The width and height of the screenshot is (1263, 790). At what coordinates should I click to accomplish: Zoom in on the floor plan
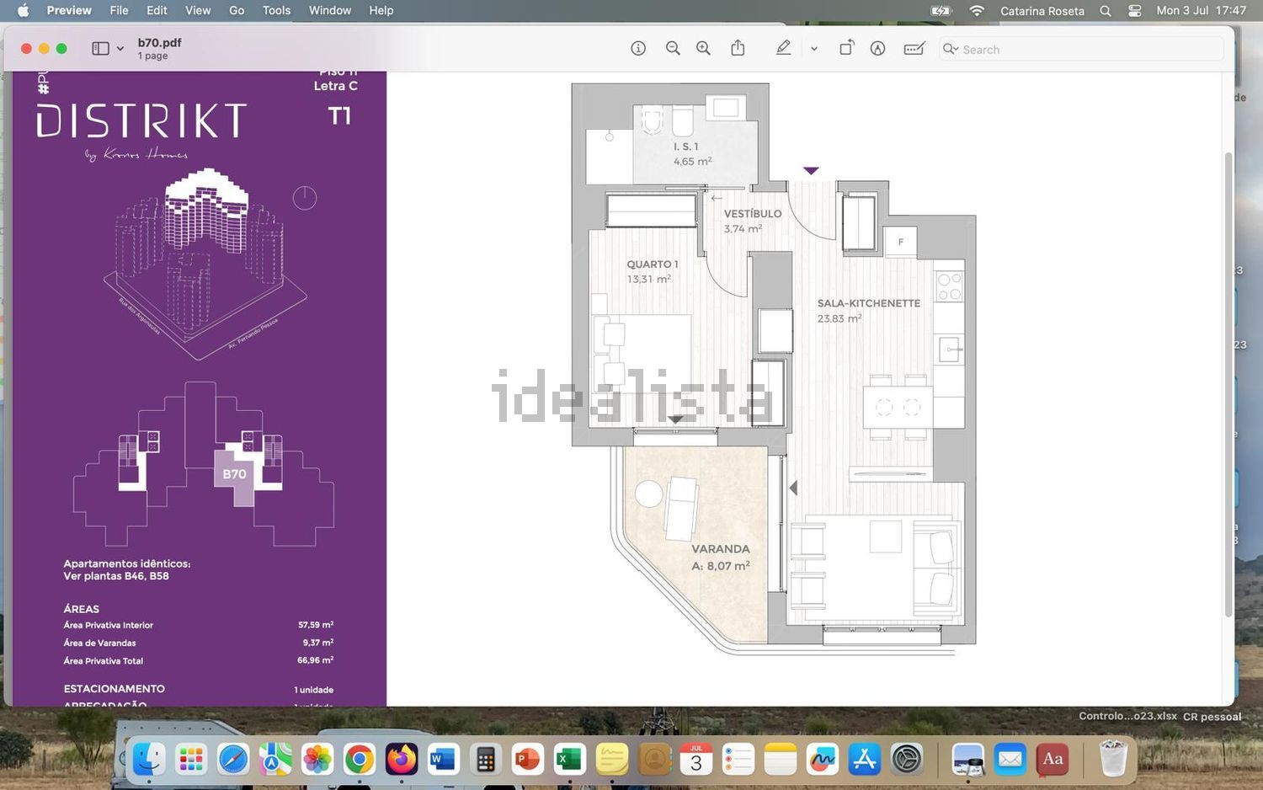703,49
